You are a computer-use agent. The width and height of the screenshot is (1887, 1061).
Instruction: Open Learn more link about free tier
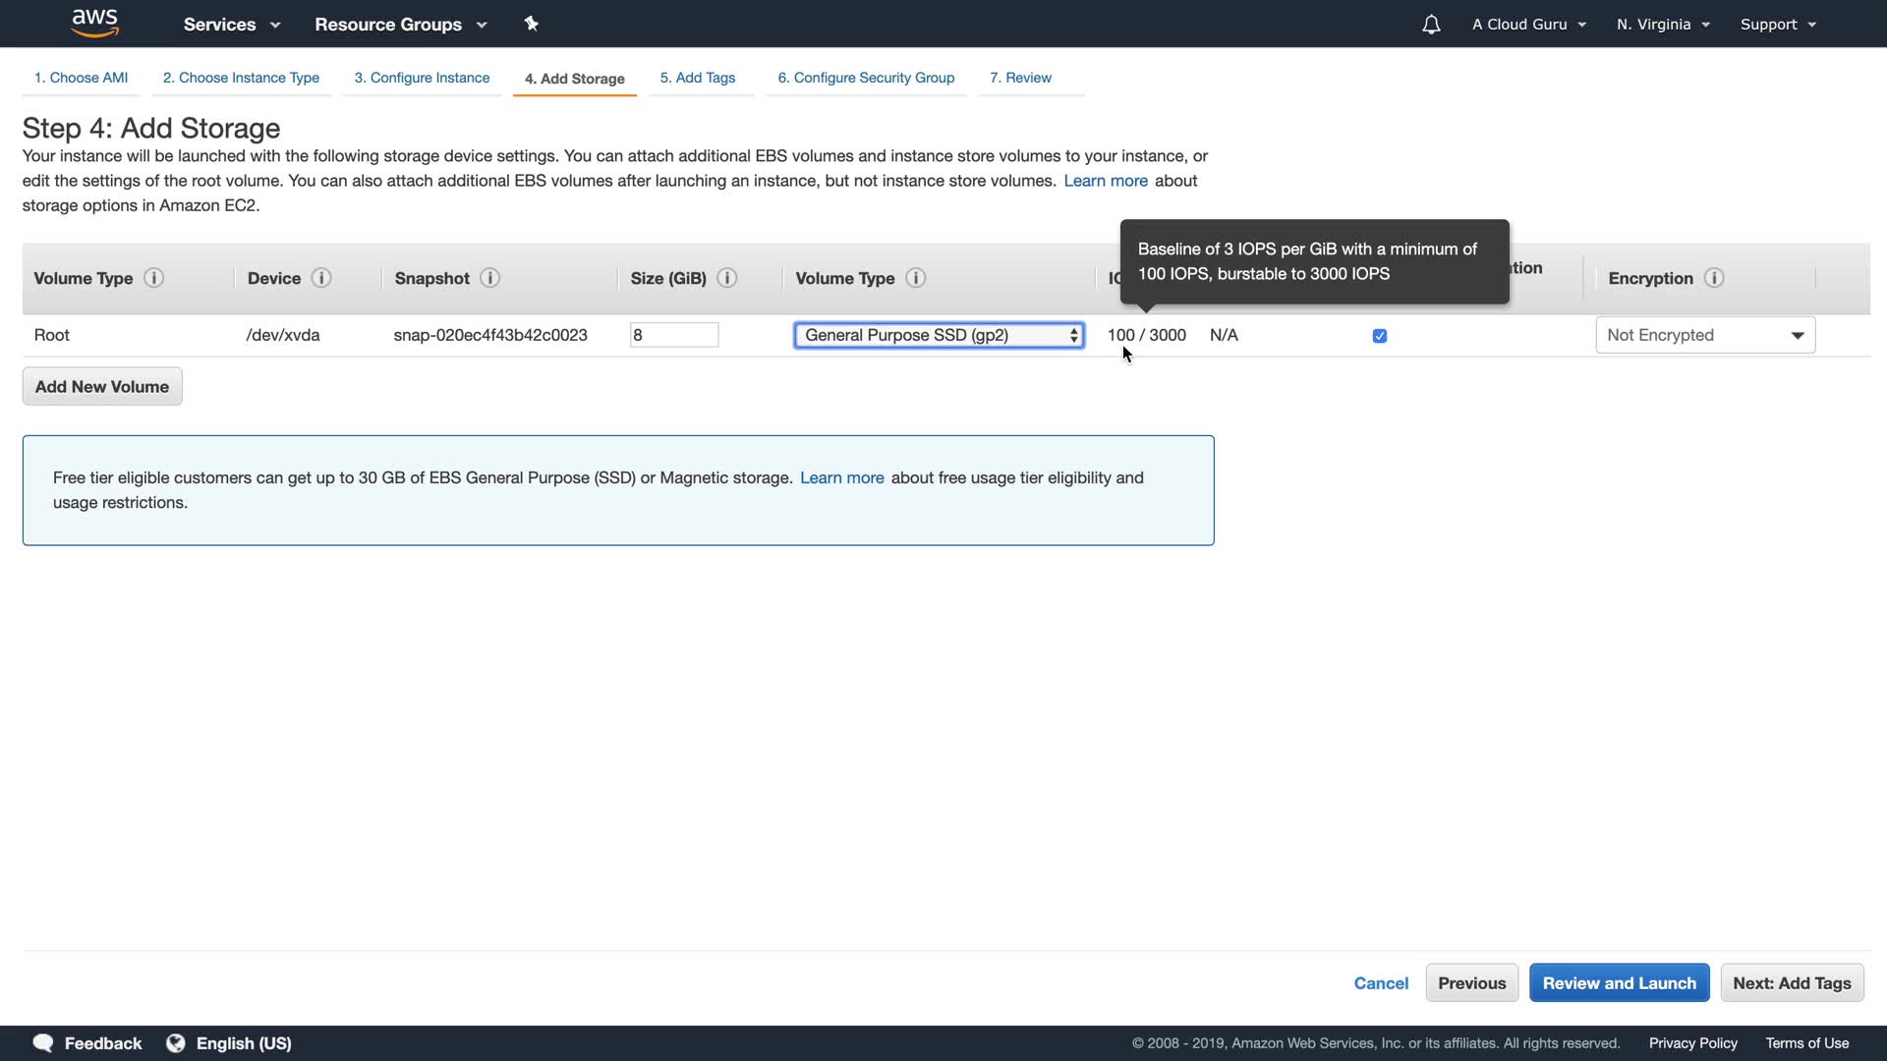pos(841,477)
